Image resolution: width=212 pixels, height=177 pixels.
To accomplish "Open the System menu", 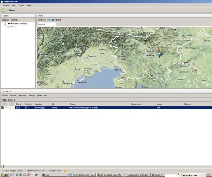I will coord(6,5).
